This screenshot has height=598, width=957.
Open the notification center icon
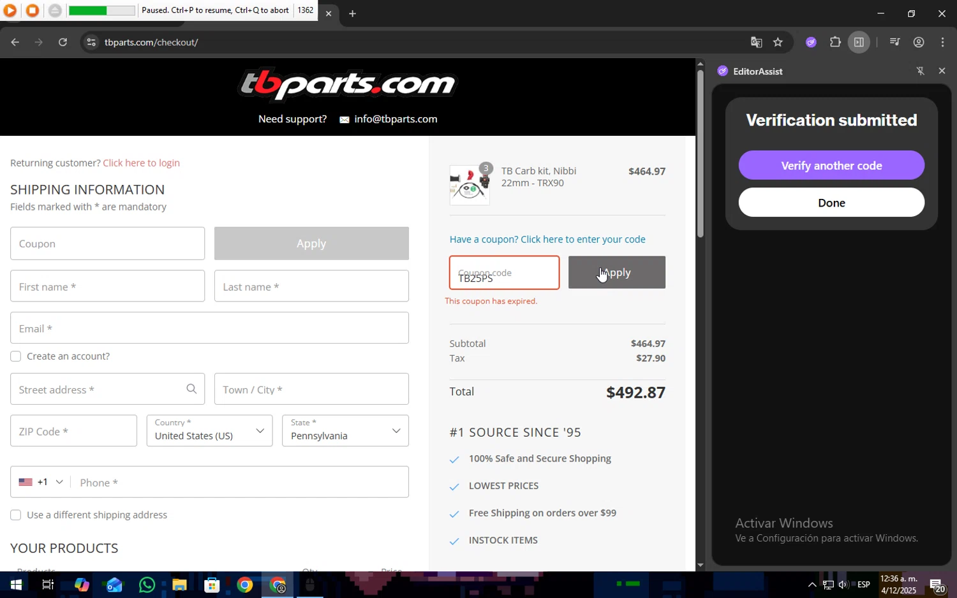coord(937,585)
